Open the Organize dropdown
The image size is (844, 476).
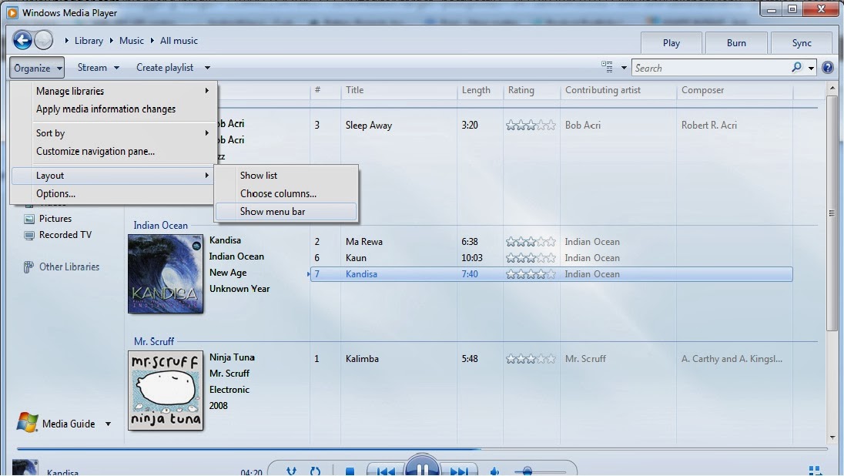click(37, 68)
